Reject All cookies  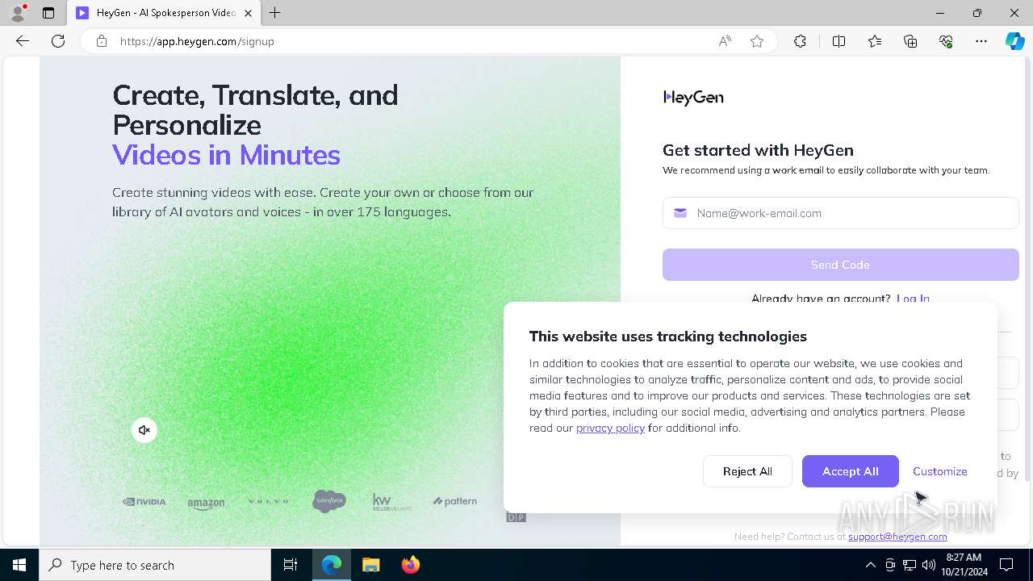point(747,471)
